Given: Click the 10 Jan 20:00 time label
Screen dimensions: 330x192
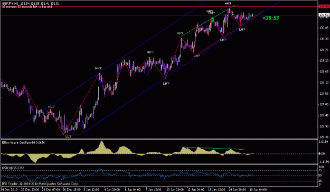Looking at the screenshot, I should (175, 190).
